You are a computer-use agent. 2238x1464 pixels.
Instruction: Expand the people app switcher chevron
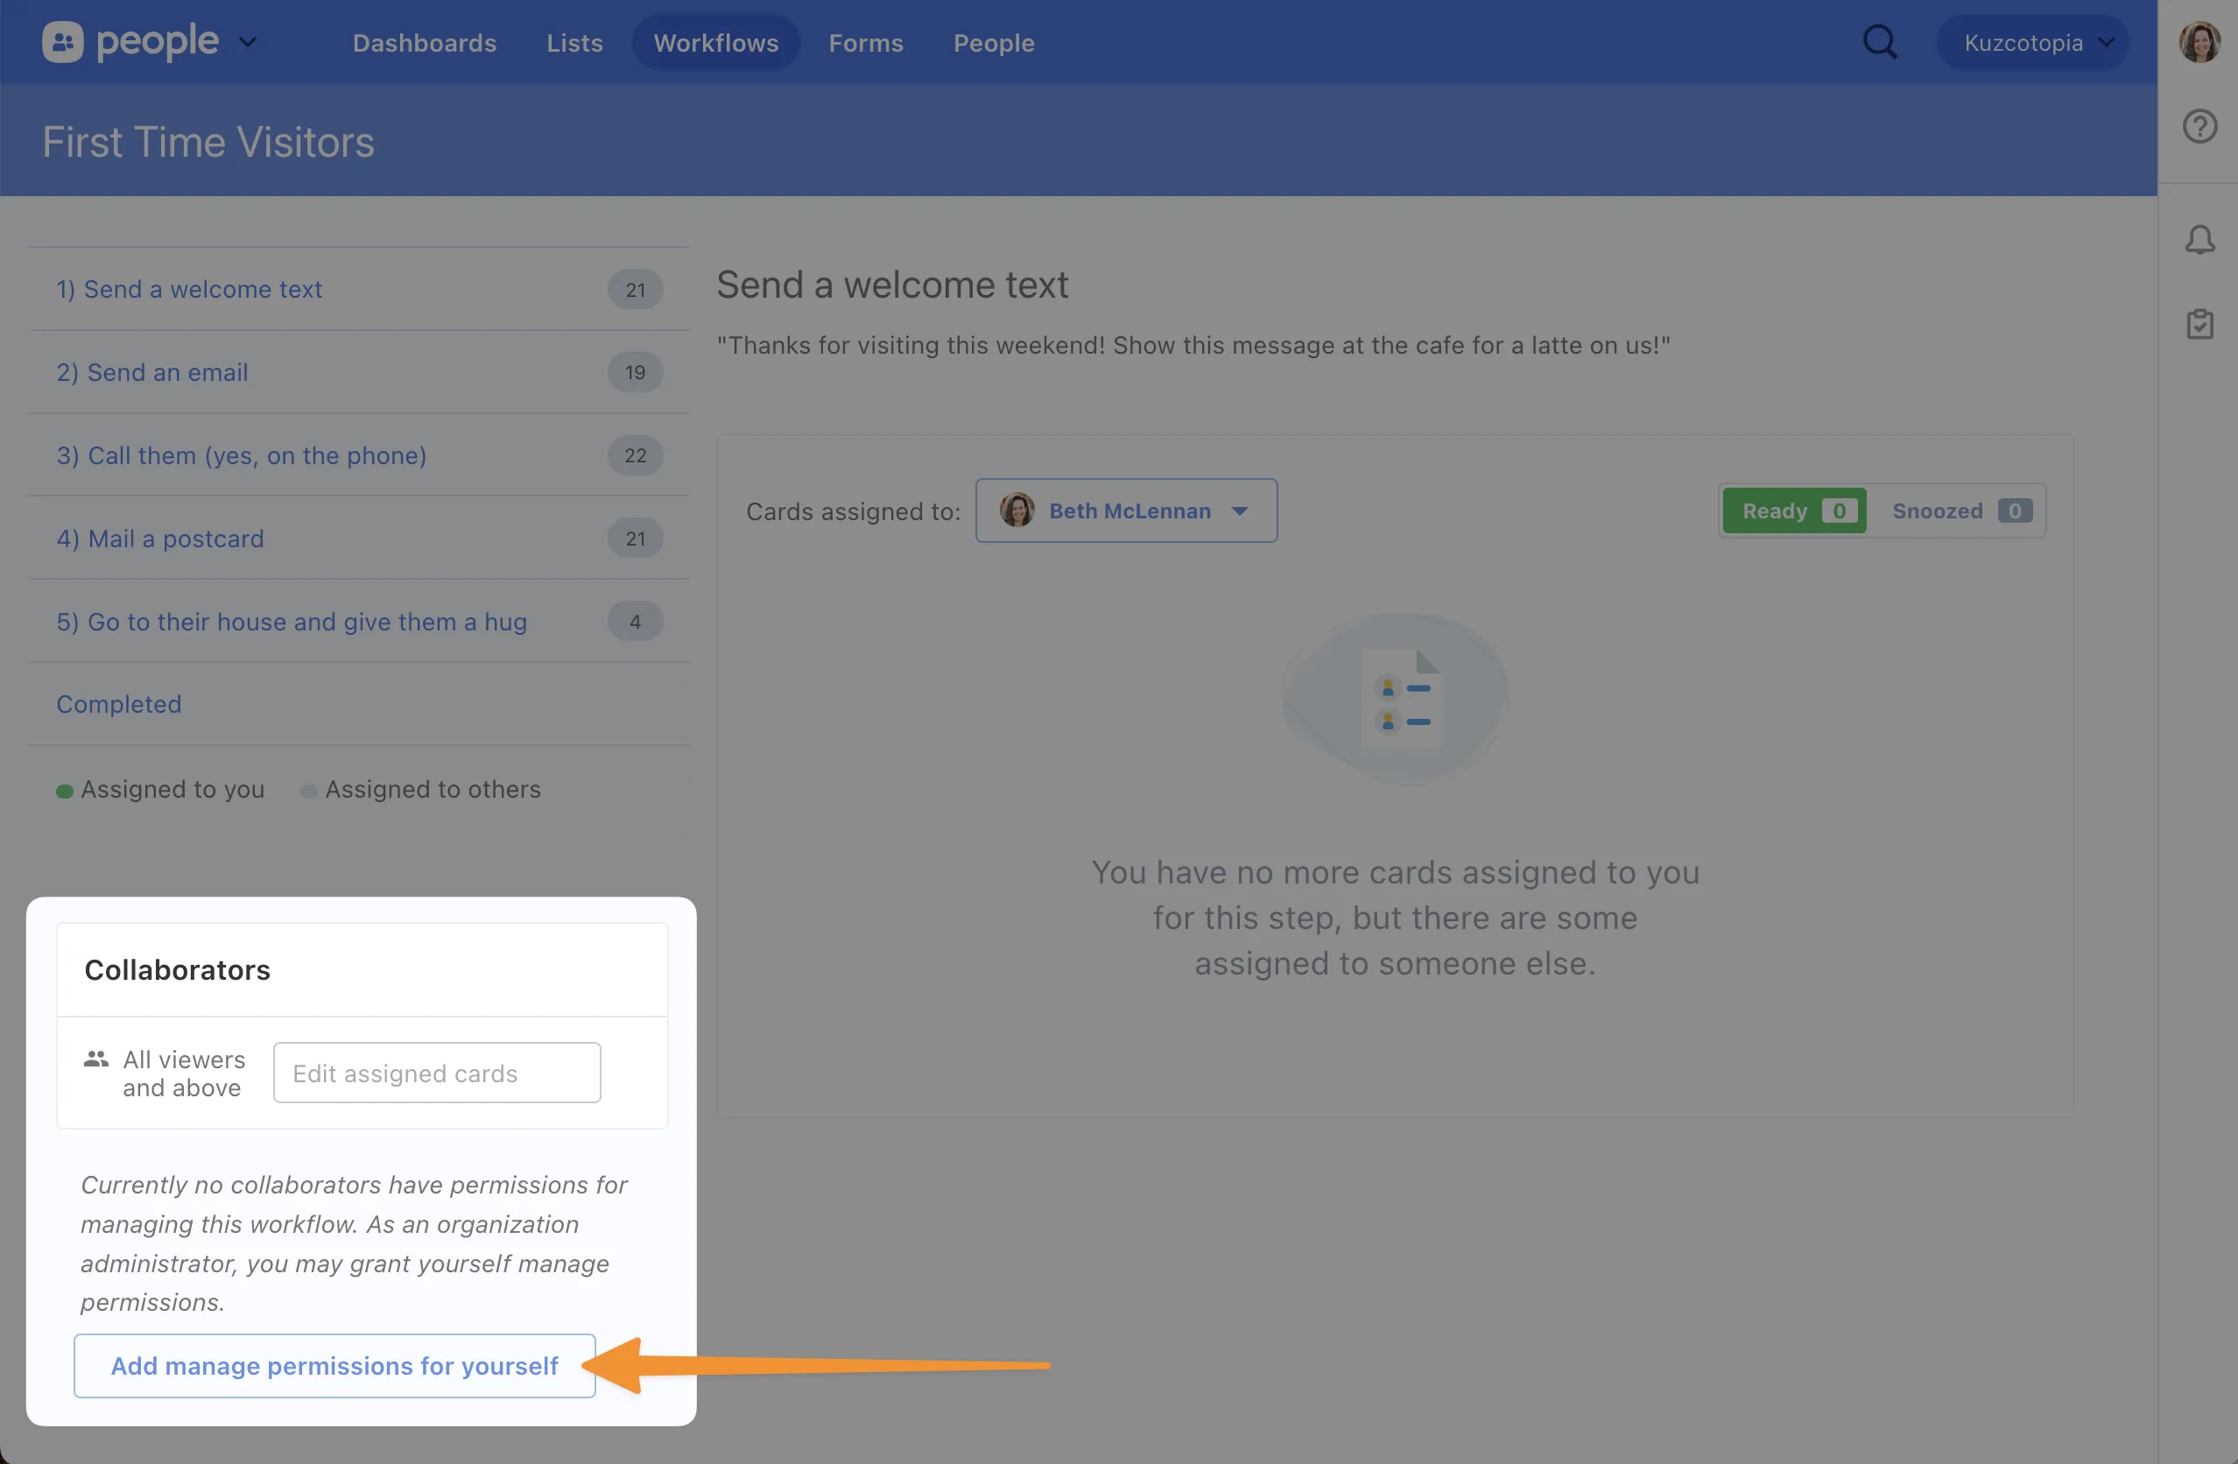coord(247,42)
